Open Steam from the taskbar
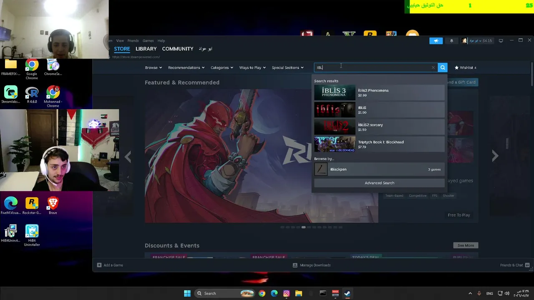 [347, 293]
